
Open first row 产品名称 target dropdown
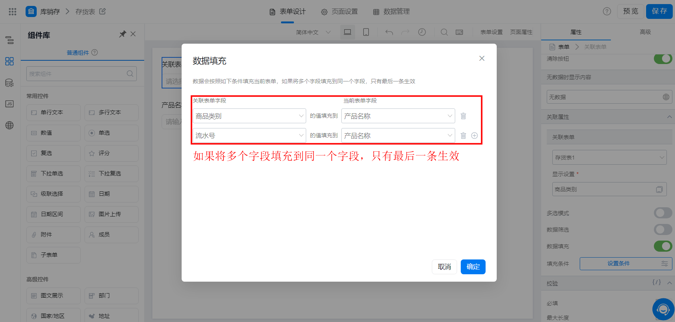[398, 116]
